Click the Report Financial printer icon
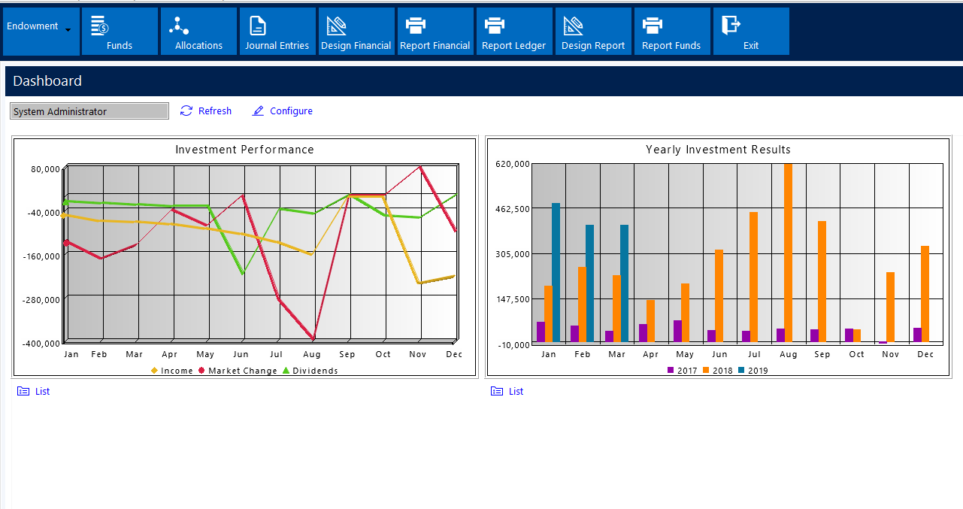The height and width of the screenshot is (509, 963). [x=435, y=31]
